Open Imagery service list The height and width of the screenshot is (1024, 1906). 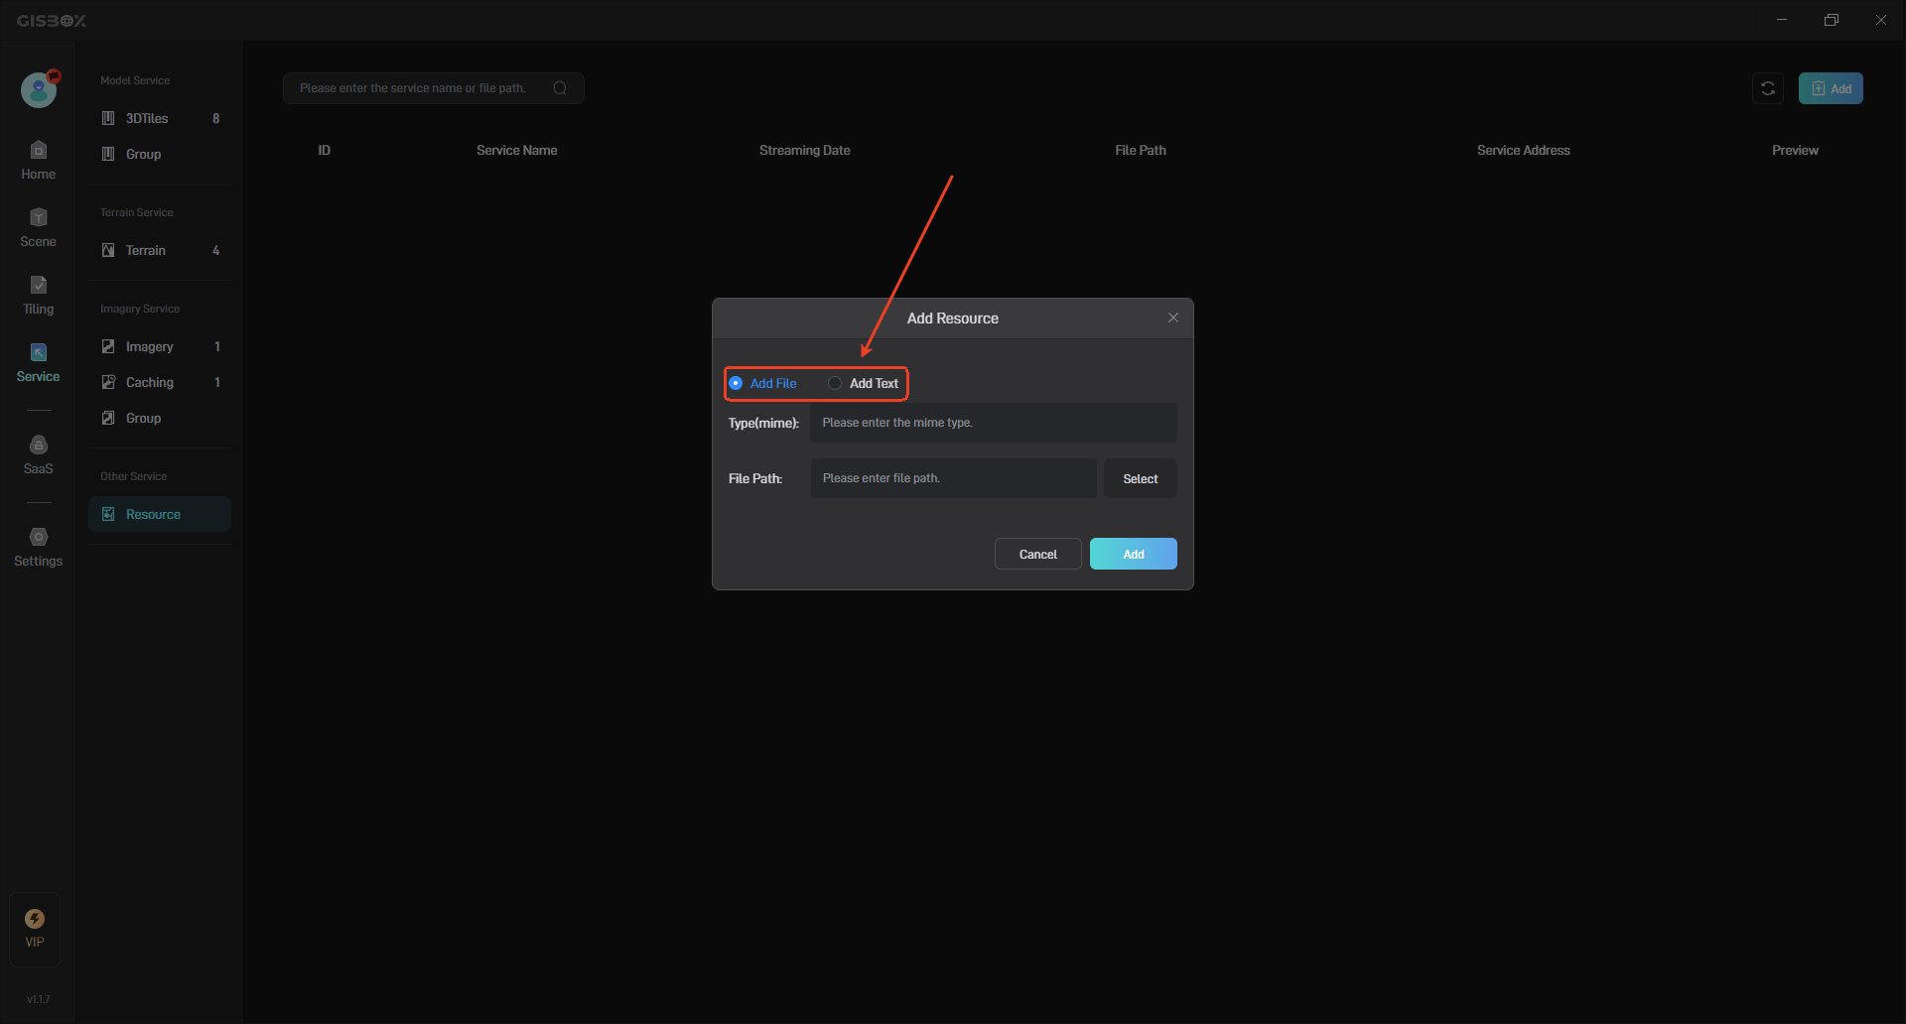[x=160, y=346]
